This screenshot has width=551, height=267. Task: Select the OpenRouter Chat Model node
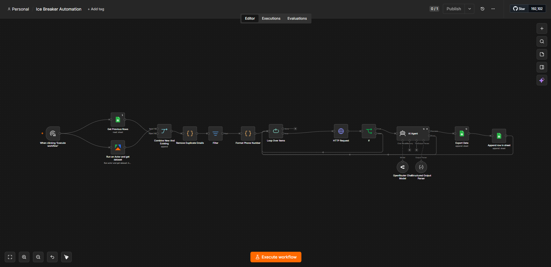(x=403, y=167)
